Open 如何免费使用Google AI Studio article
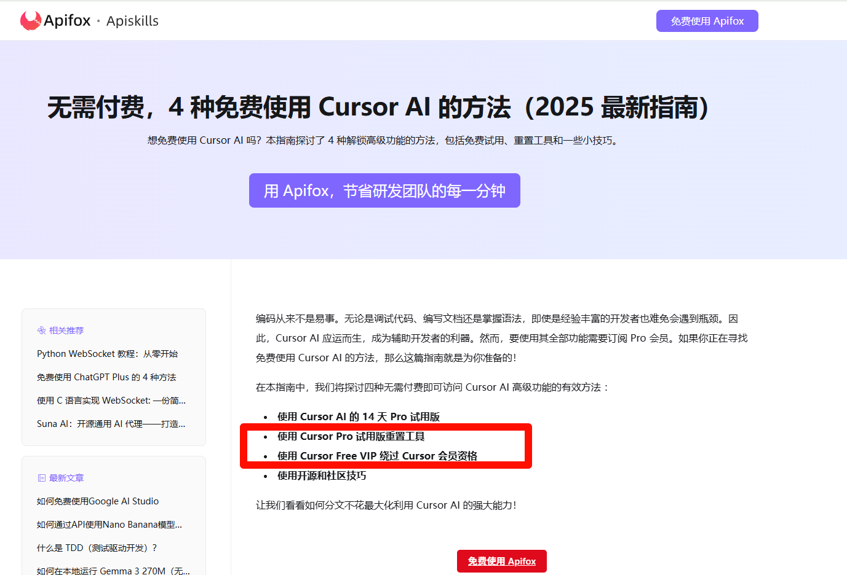 coord(98,501)
